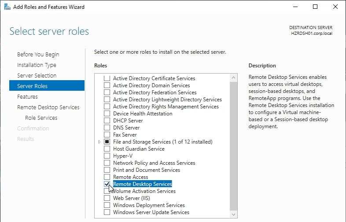The width and height of the screenshot is (346, 222).
Task: Enable the Hyper-V role checkbox
Action: pos(107,156)
